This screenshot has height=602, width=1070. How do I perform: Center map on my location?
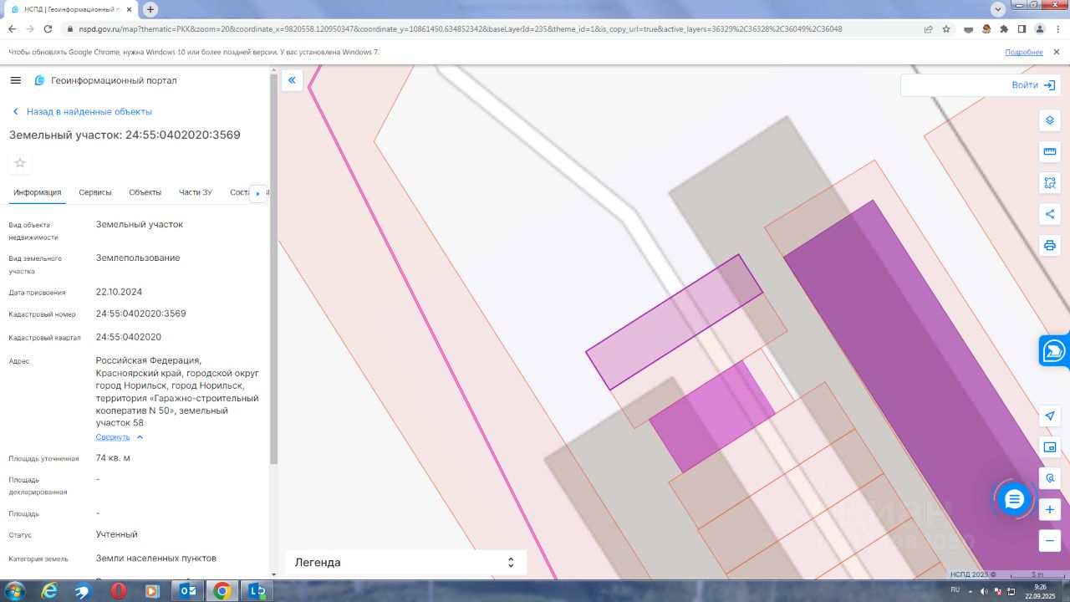(1050, 416)
